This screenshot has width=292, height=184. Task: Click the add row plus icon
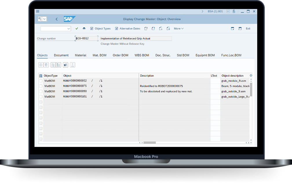click(x=41, y=65)
